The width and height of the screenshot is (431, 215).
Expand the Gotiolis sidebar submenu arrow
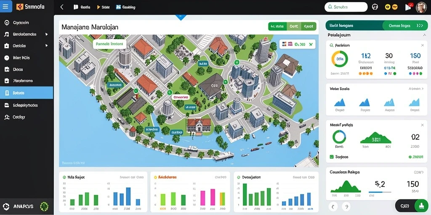[x=46, y=45]
